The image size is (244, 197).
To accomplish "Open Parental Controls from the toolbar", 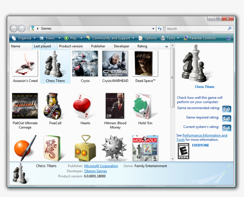I will coord(199,38).
